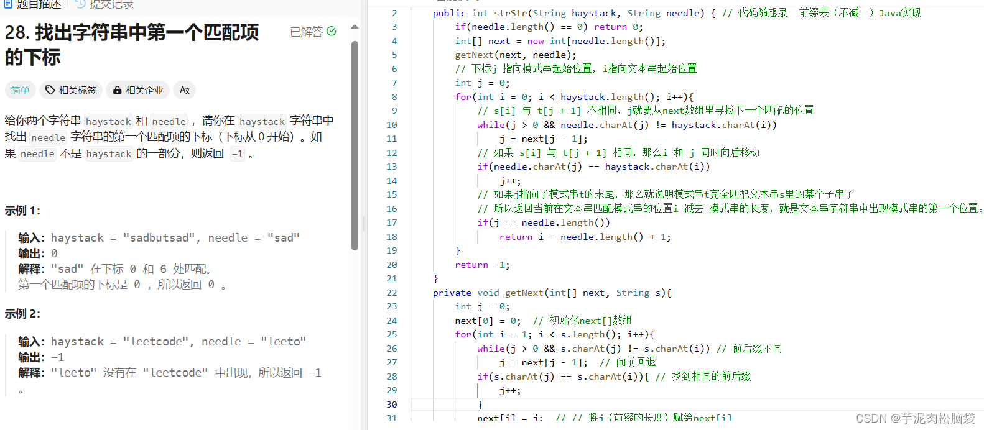
Task: Click the history clock icon beside 提交记录
Action: [80, 4]
